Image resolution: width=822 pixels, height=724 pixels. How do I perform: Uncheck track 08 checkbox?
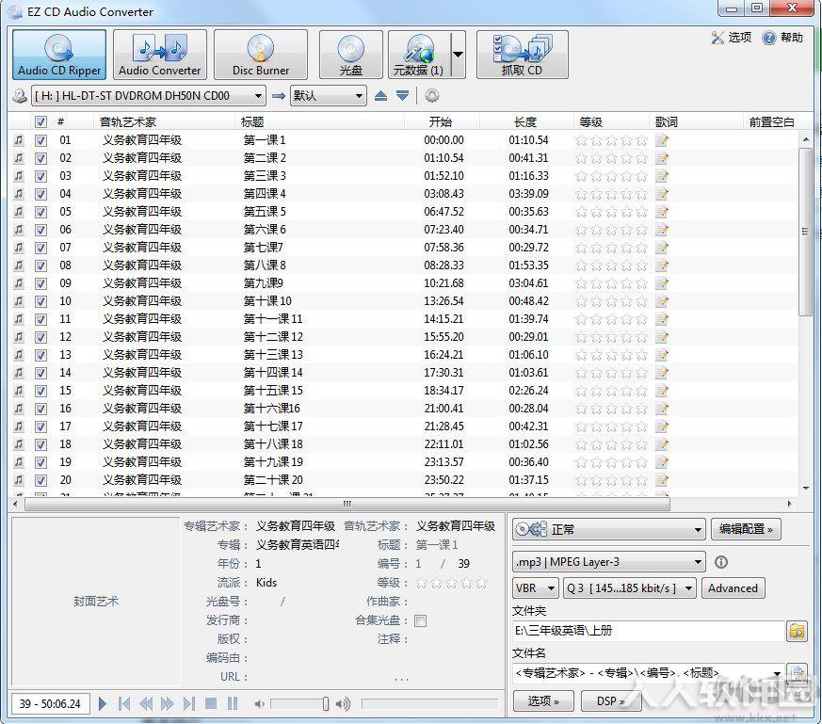[40, 265]
